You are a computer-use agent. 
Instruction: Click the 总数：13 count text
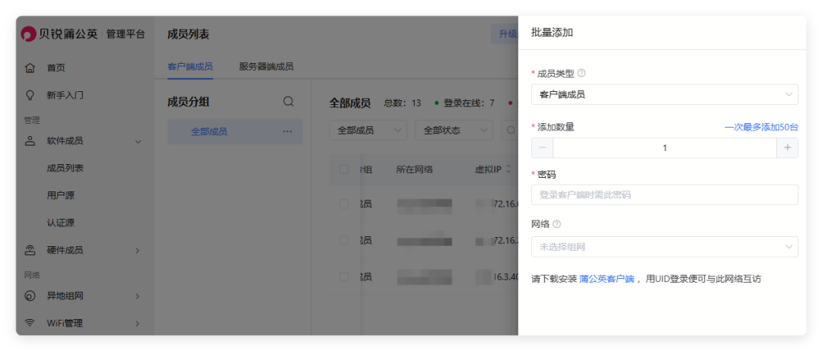tap(403, 103)
